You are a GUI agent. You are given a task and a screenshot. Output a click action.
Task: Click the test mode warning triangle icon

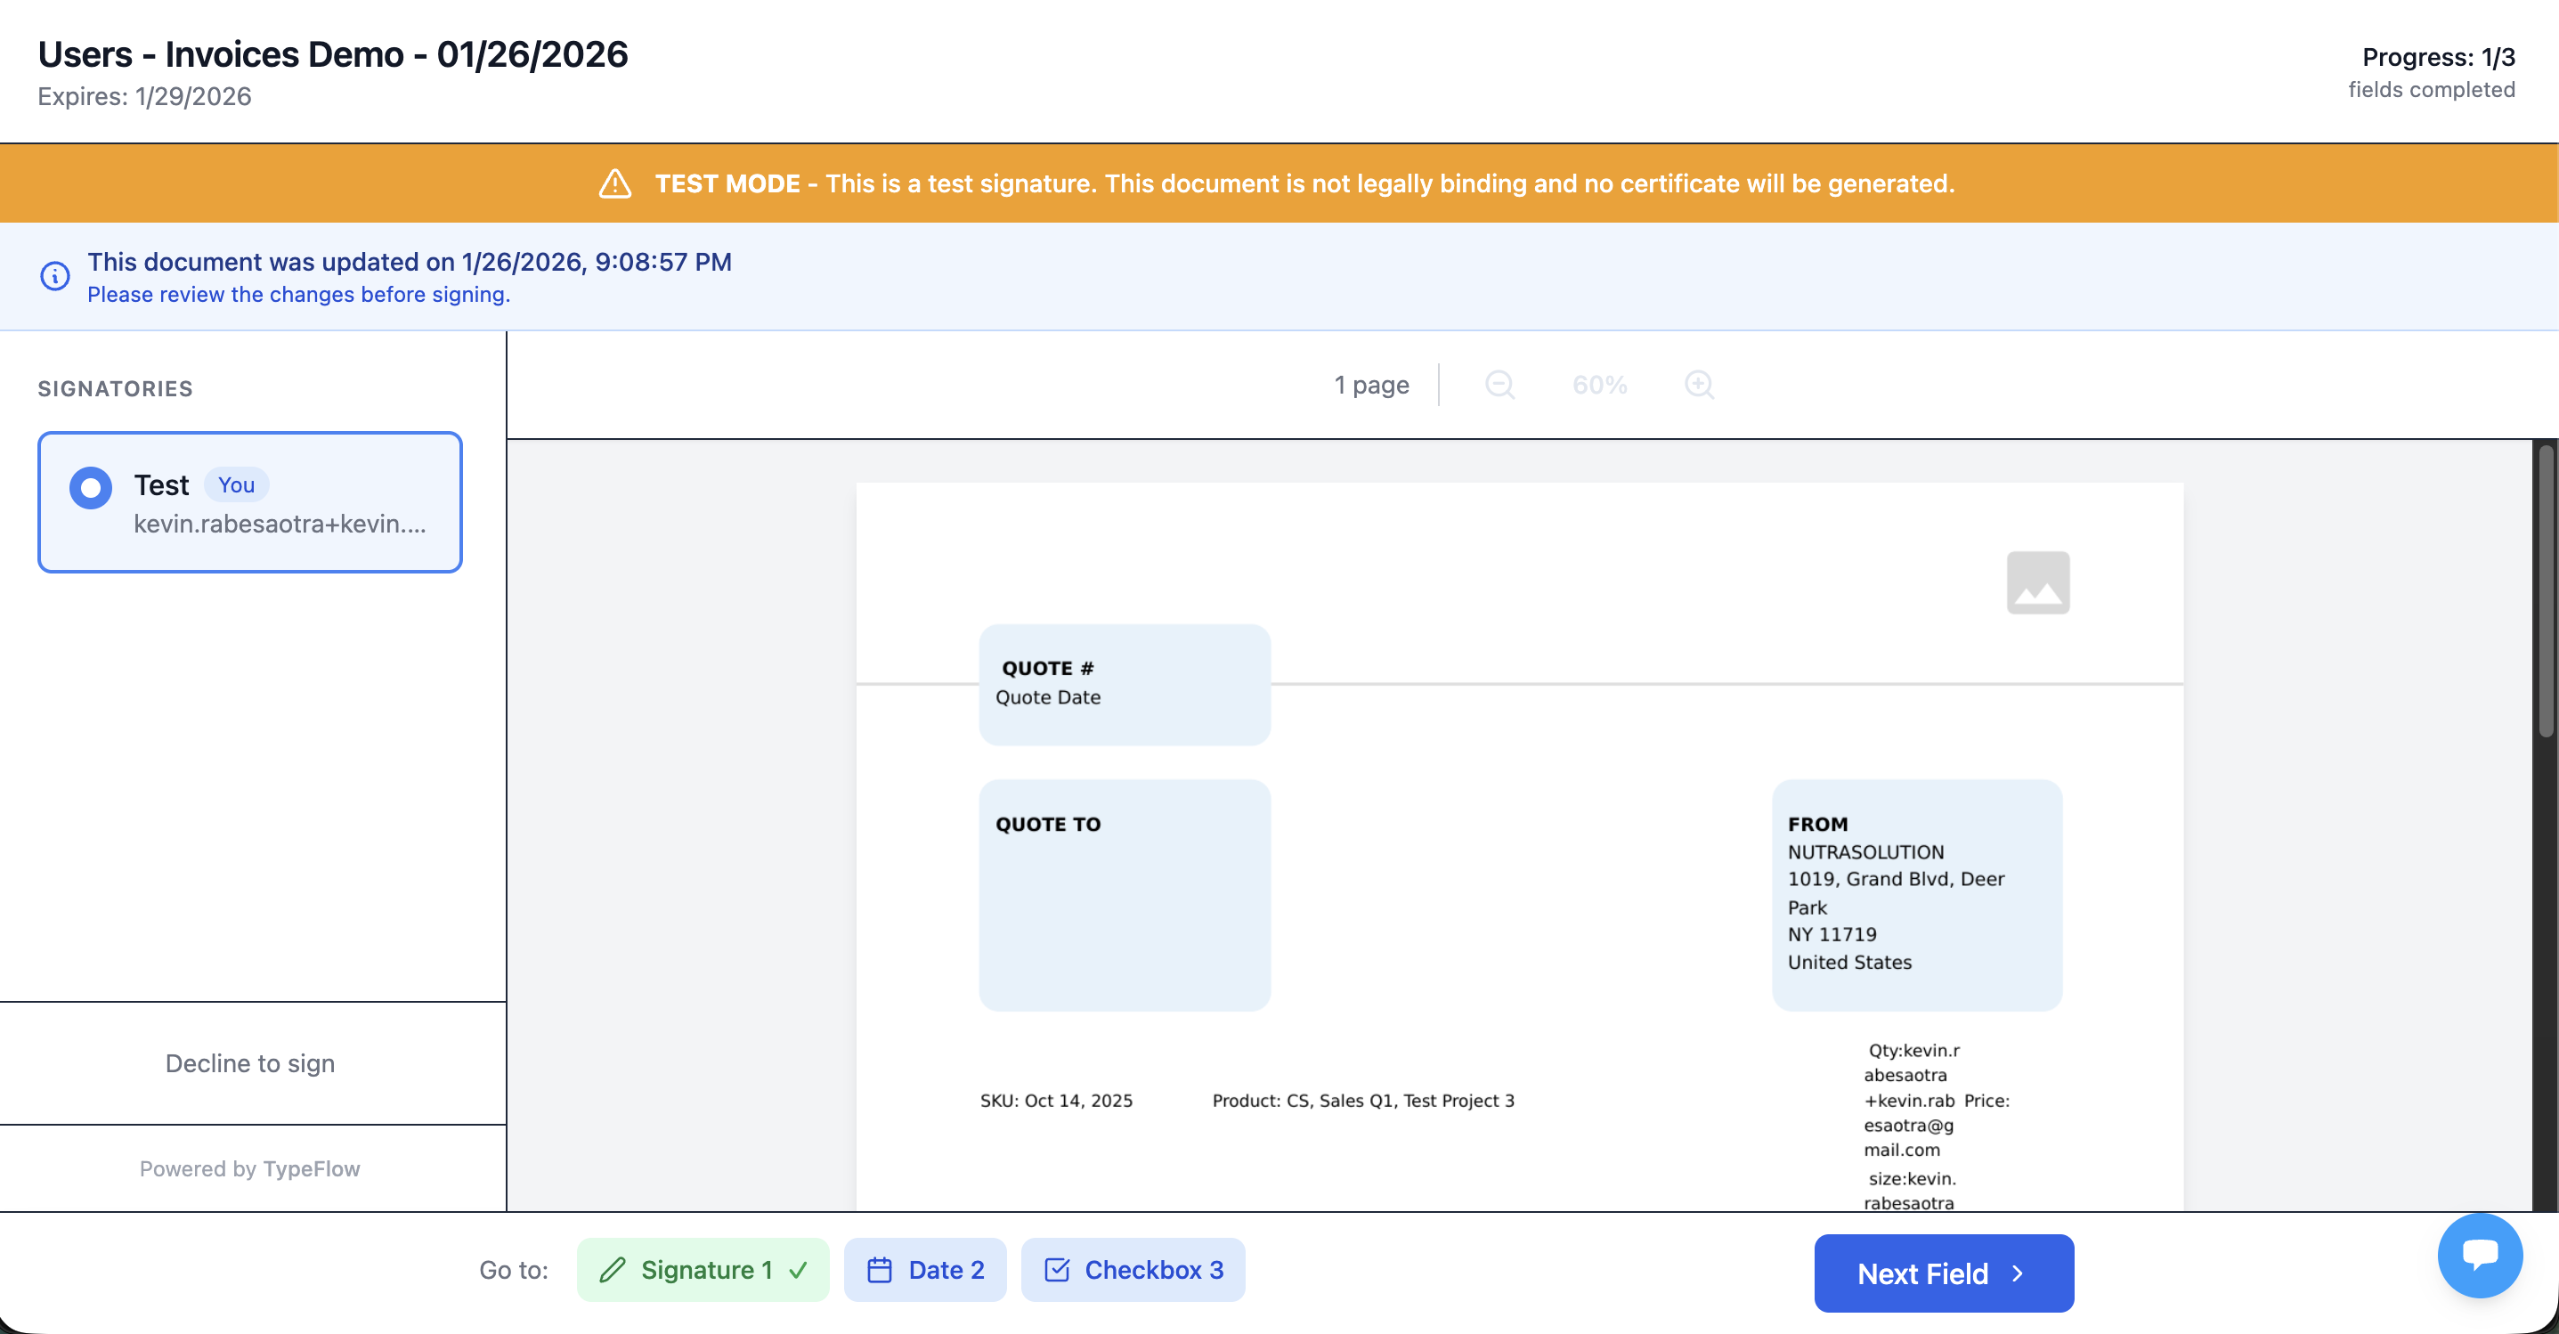tap(615, 183)
